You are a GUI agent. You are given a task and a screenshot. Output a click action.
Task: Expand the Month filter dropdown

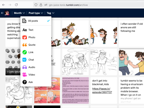[x=19, y=13]
